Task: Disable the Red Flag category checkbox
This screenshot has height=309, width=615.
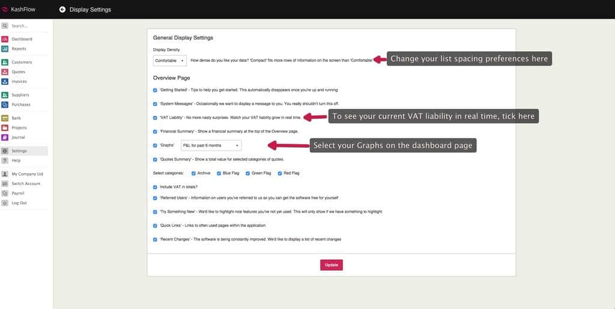Action: pyautogui.click(x=279, y=173)
